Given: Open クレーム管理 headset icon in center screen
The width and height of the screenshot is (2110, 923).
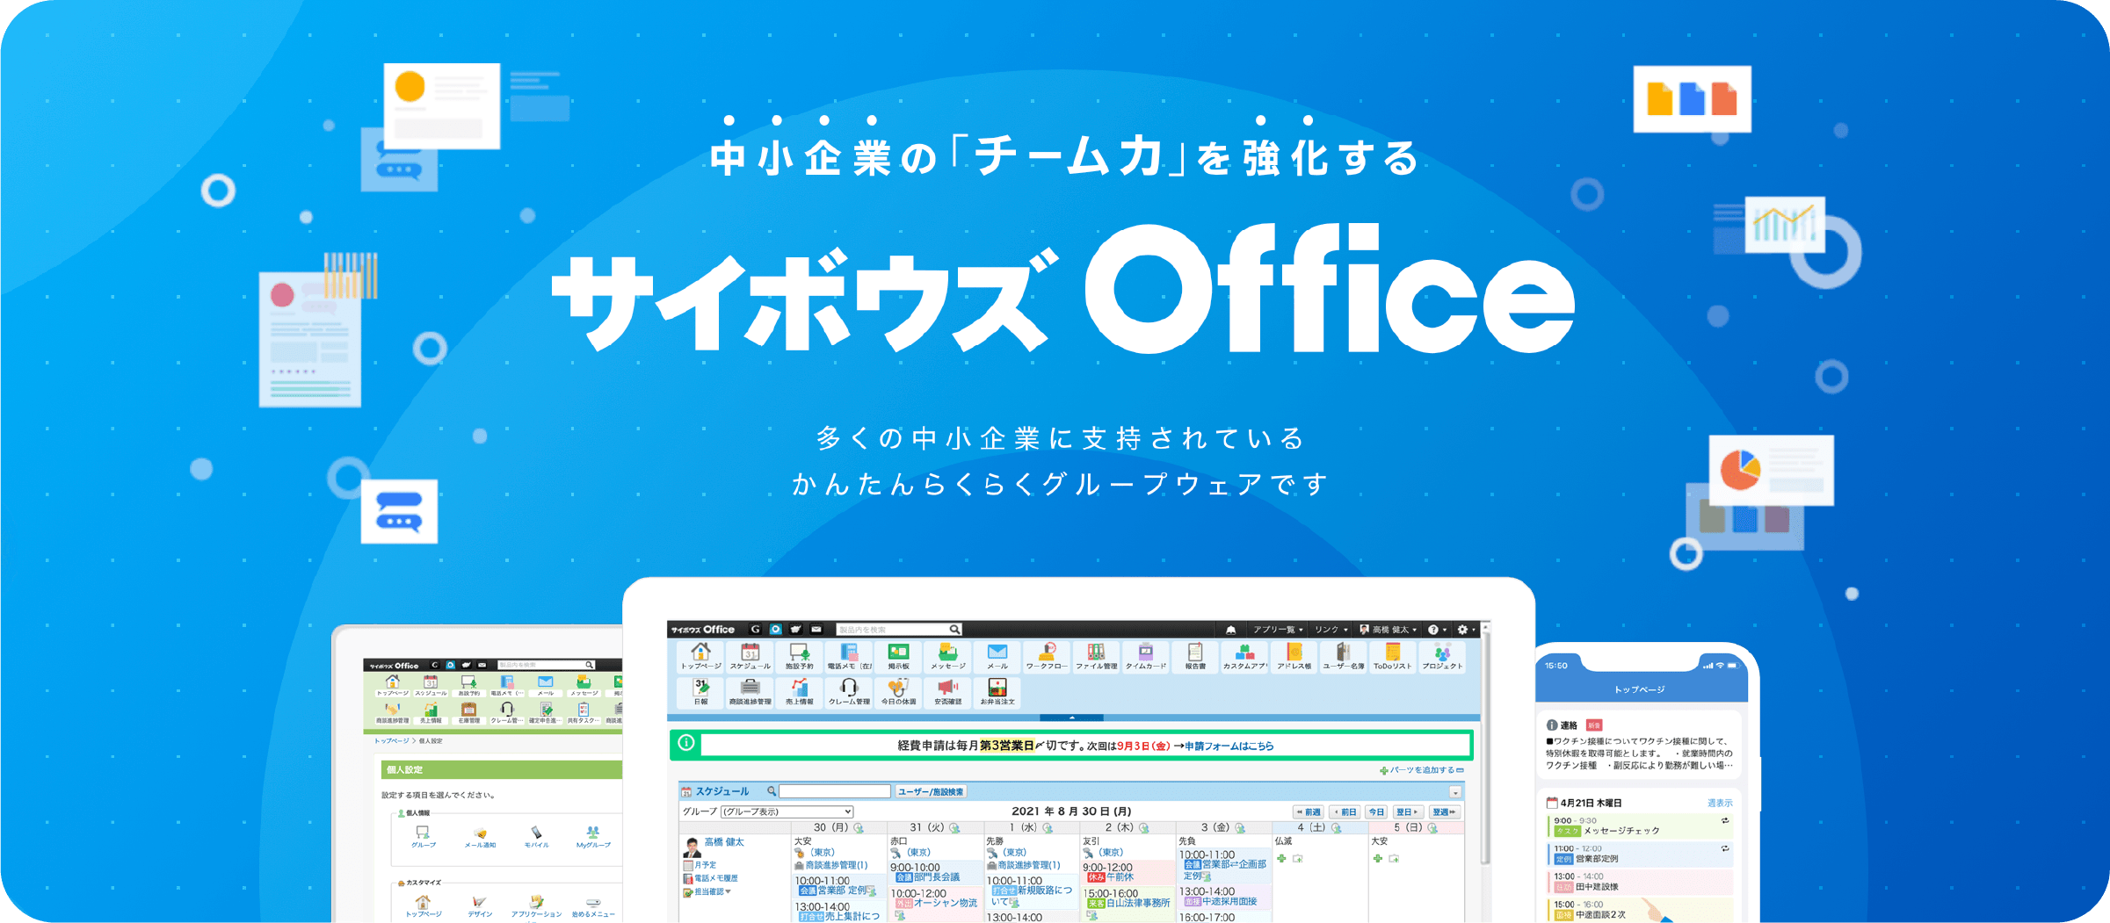Looking at the screenshot, I should (849, 692).
